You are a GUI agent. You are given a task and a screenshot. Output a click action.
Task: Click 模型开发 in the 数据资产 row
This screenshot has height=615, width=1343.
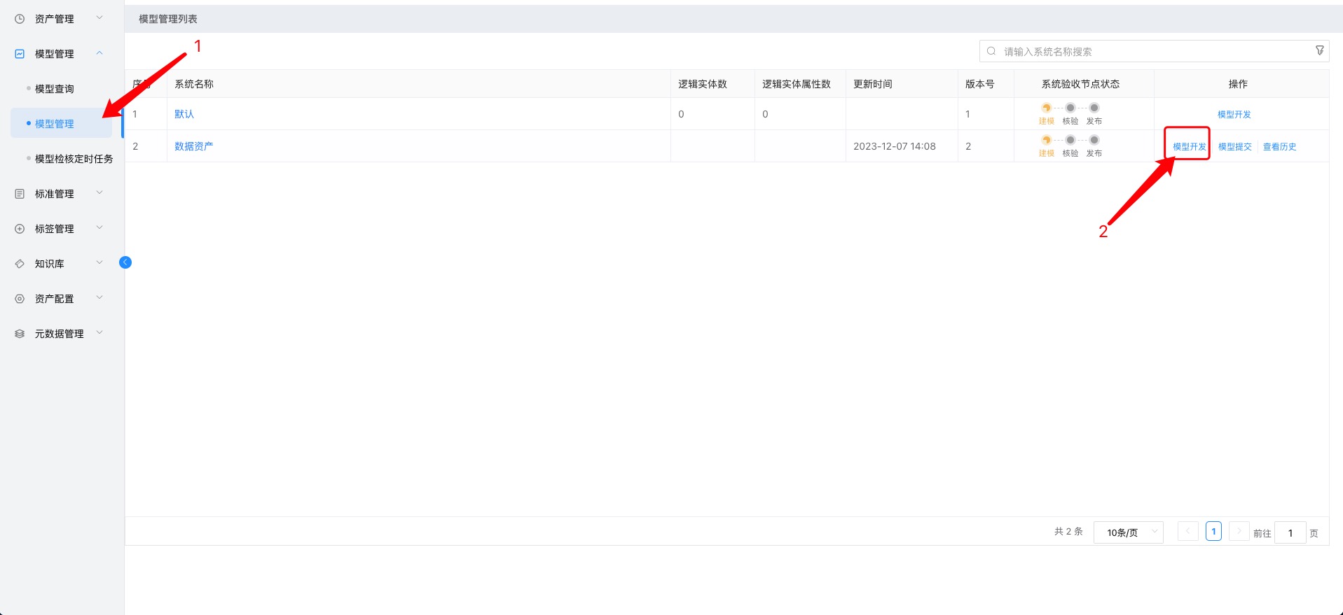pos(1190,147)
